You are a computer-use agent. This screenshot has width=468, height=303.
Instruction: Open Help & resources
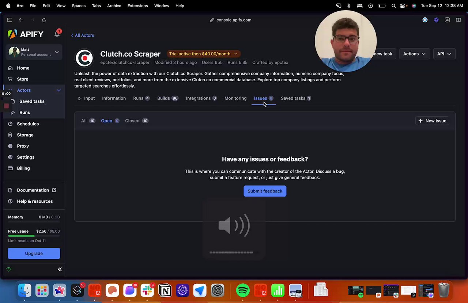35,201
